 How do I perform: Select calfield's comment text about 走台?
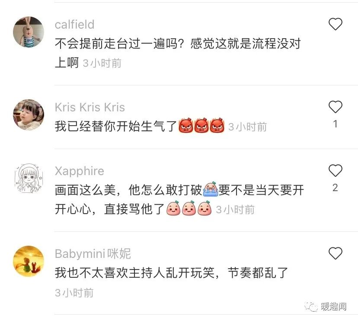(178, 53)
